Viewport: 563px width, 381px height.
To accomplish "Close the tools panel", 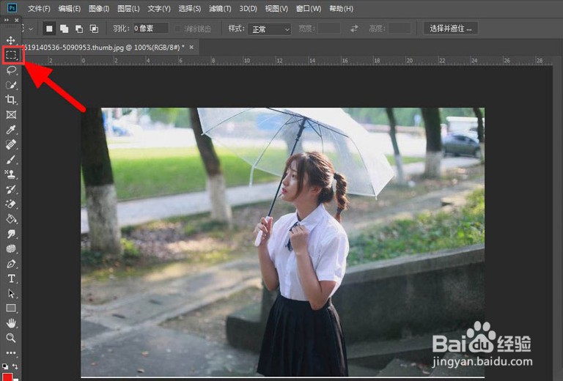I will pyautogui.click(x=17, y=21).
